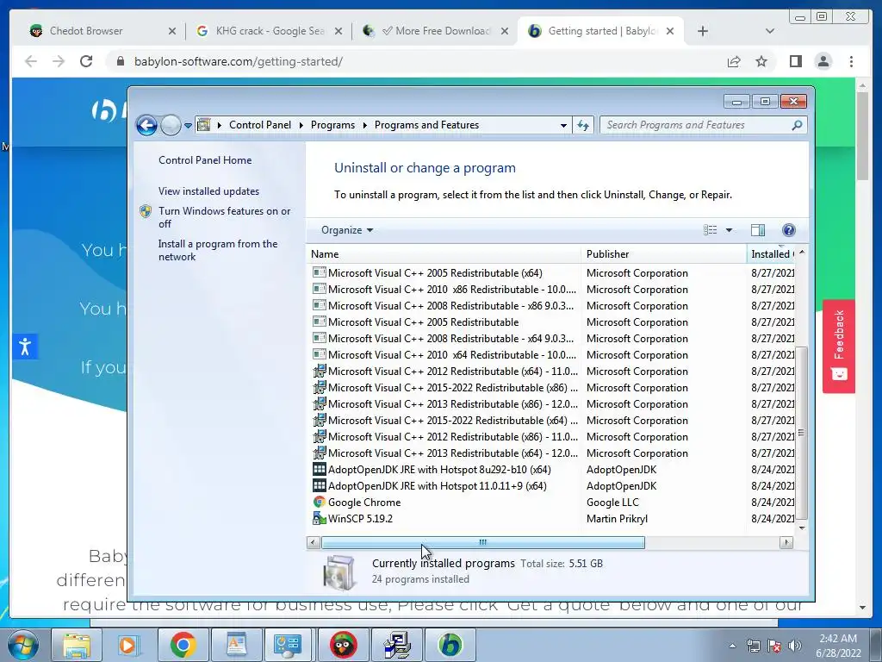Click the Control Panel breadcrumb
The image size is (882, 662).
[x=260, y=125]
